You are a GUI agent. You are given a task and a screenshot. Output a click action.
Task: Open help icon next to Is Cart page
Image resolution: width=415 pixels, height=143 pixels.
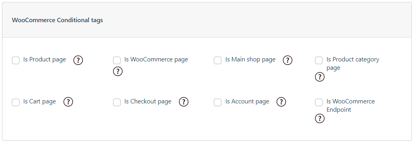(x=68, y=102)
